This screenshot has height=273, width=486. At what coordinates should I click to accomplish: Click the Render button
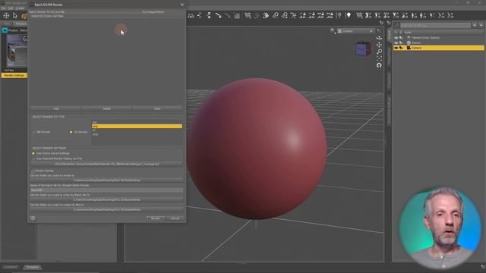(x=155, y=218)
